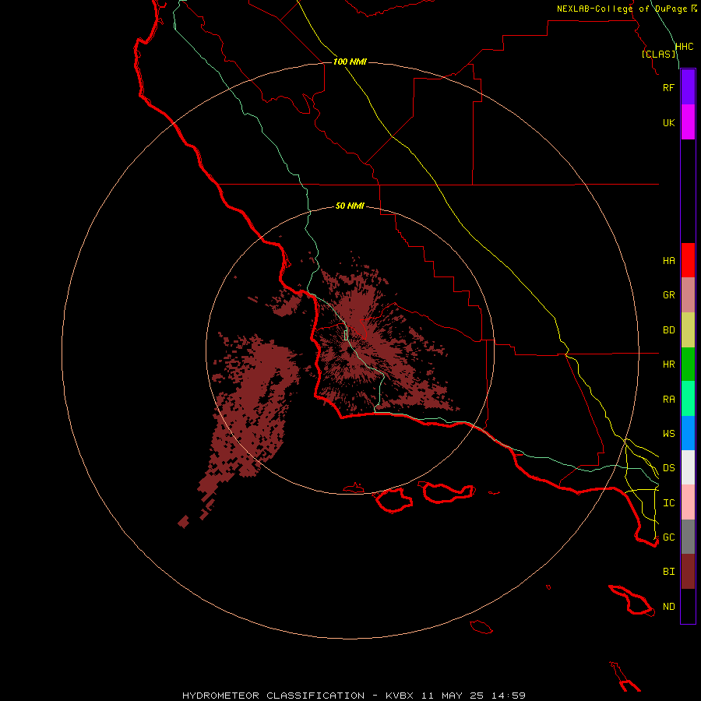Click the HR legend label
Screen dimensions: 701x701
click(x=668, y=365)
